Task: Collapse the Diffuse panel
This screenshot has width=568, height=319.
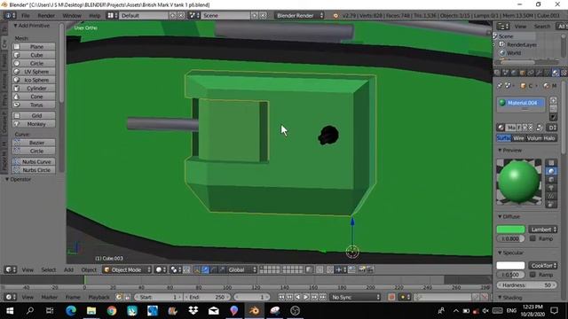Action: pyautogui.click(x=500, y=216)
